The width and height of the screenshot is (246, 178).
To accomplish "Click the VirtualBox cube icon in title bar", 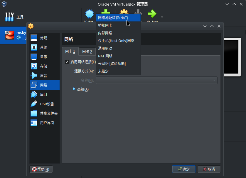I will (x=4, y=4).
